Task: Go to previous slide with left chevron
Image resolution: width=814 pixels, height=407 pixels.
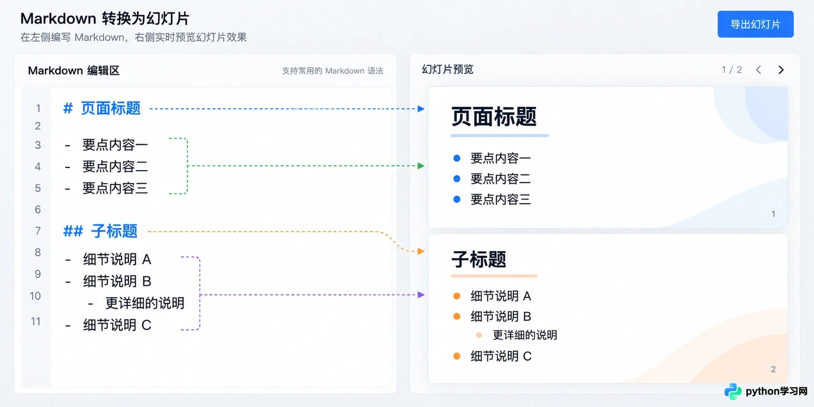Action: 759,70
